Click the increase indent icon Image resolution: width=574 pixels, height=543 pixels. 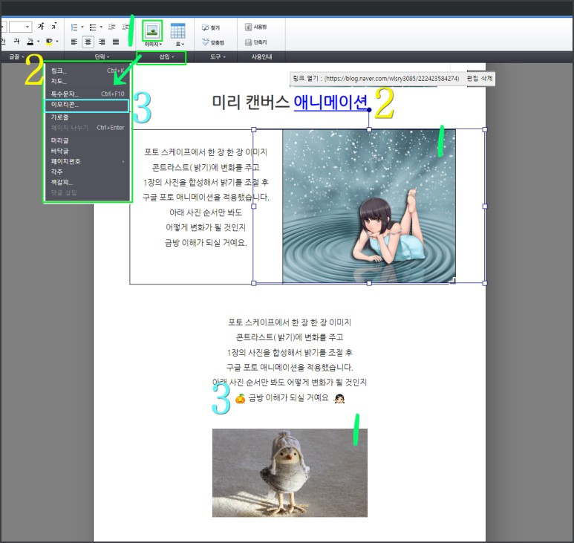[125, 27]
